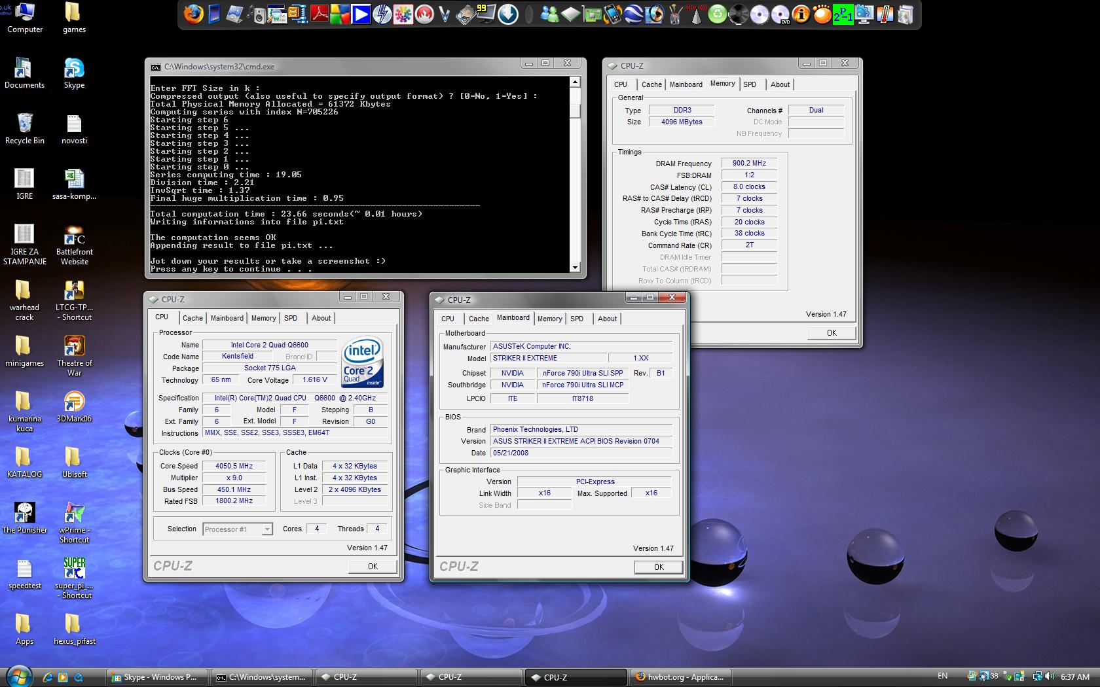This screenshot has height=687, width=1100.
Task: Open the Skype desktop shortcut
Action: [74, 73]
